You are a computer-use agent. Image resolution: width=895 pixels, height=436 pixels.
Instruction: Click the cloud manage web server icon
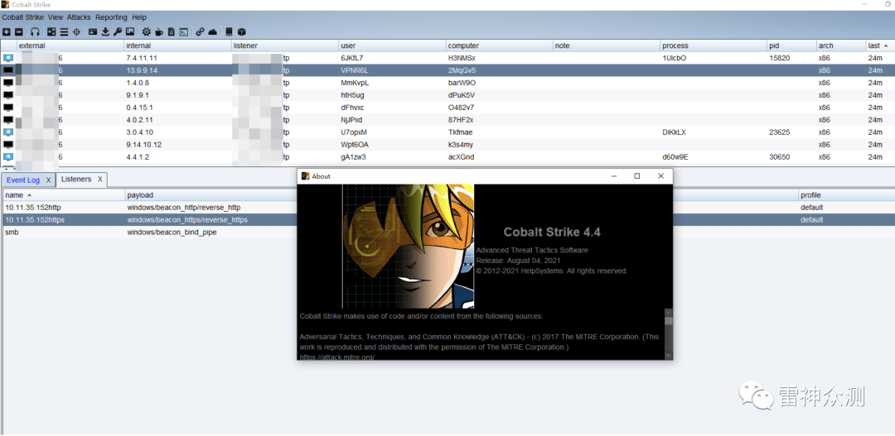click(213, 32)
